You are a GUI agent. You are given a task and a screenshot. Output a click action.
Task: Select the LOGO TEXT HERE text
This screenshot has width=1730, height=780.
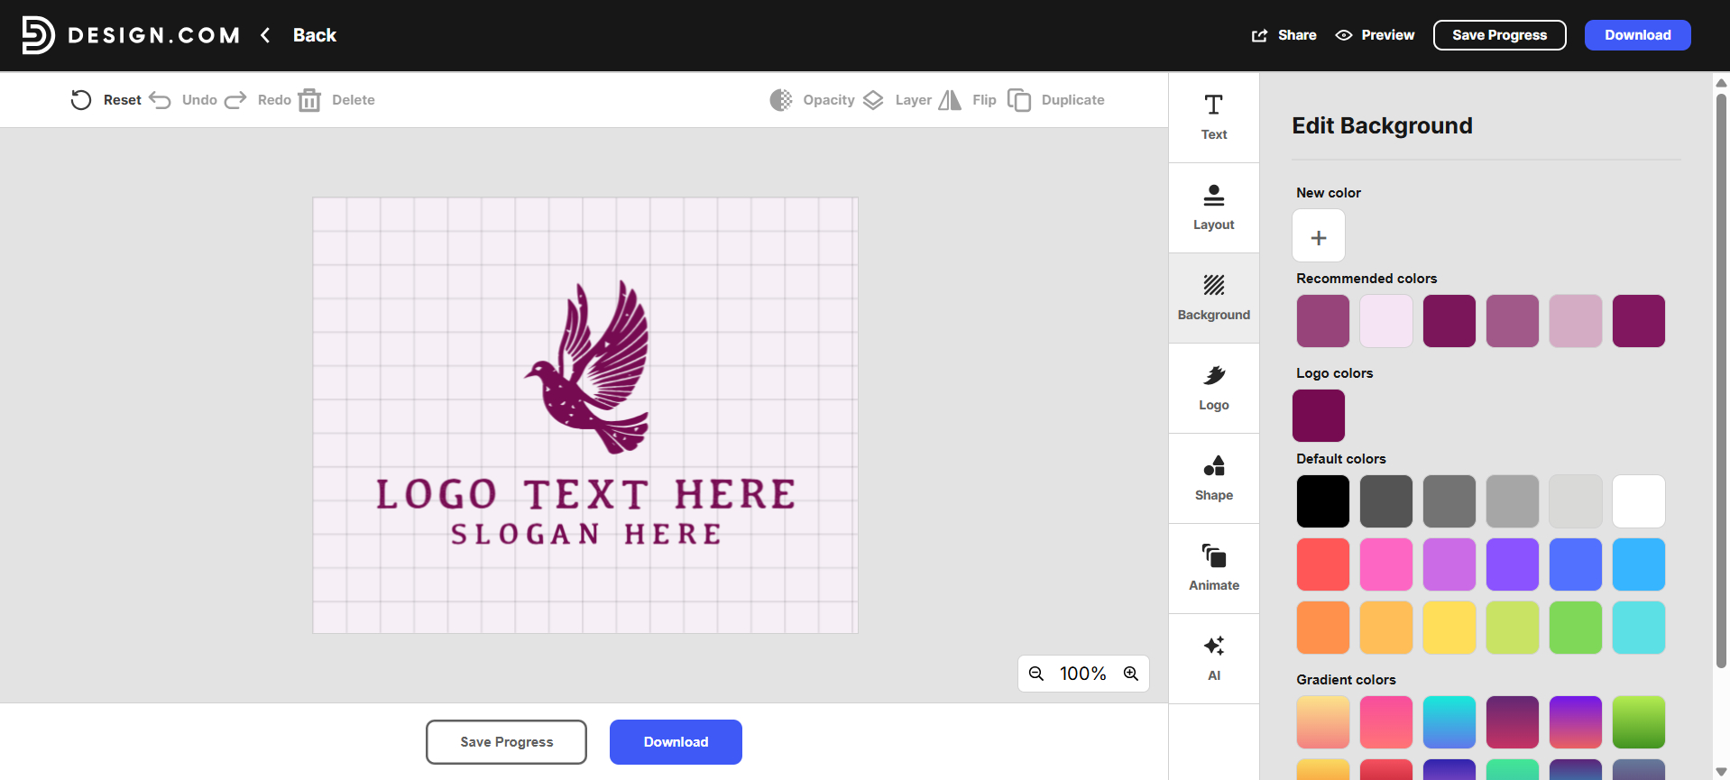[x=585, y=494]
